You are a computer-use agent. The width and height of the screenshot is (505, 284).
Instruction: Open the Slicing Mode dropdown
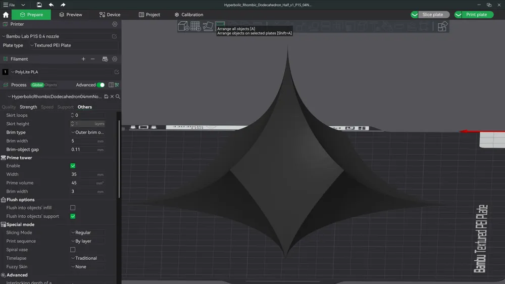(87, 232)
